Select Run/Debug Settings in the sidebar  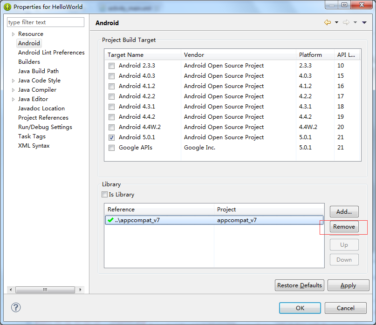click(x=45, y=127)
